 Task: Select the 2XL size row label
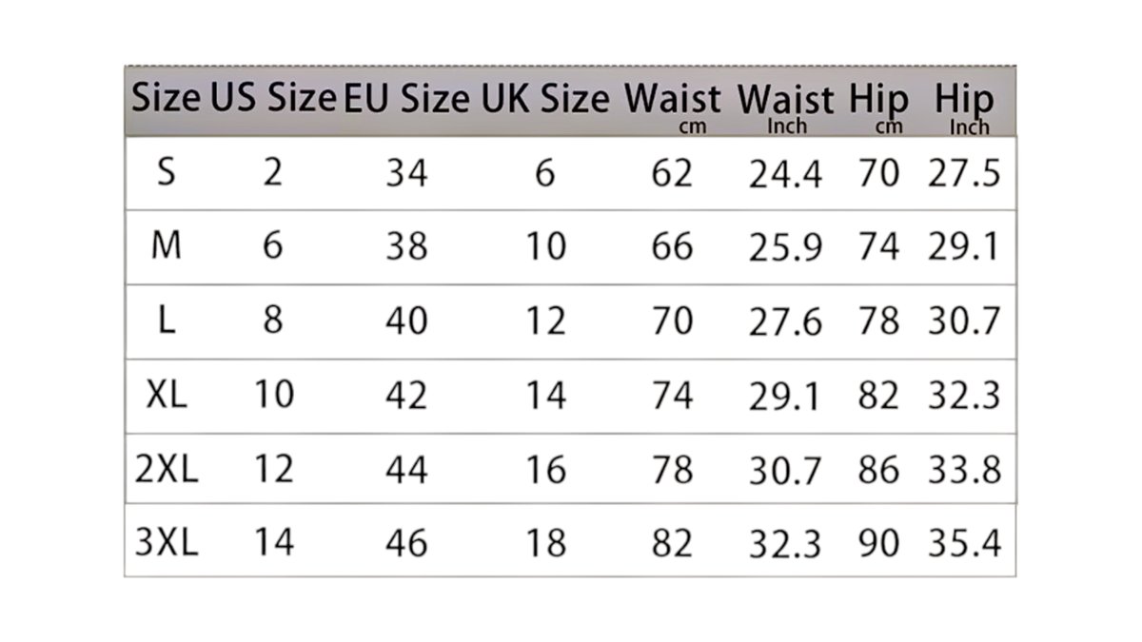point(167,469)
